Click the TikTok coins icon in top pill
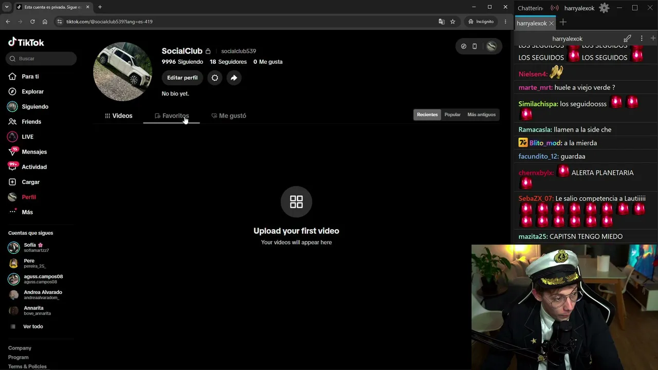This screenshot has height=370, width=658. click(464, 46)
